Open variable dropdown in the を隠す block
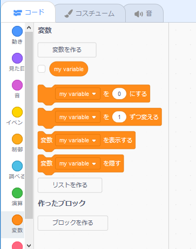The width and height of the screenshot is (196, 249). tap(78, 163)
